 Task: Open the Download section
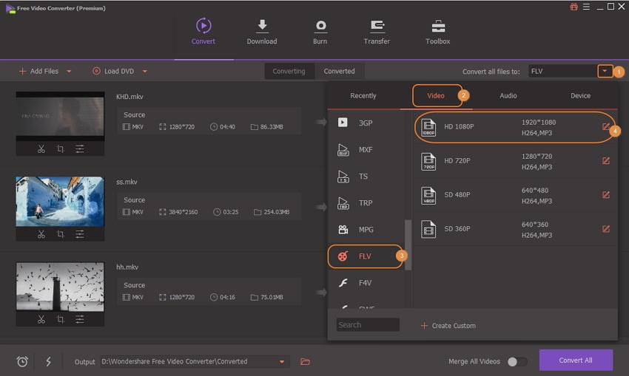(262, 31)
